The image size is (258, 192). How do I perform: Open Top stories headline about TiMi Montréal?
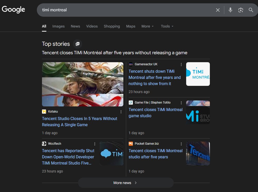pyautogui.click(x=115, y=53)
